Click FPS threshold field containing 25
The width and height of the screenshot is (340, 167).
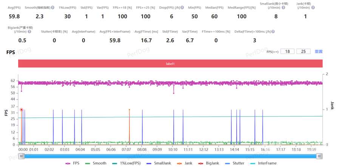[303, 52]
